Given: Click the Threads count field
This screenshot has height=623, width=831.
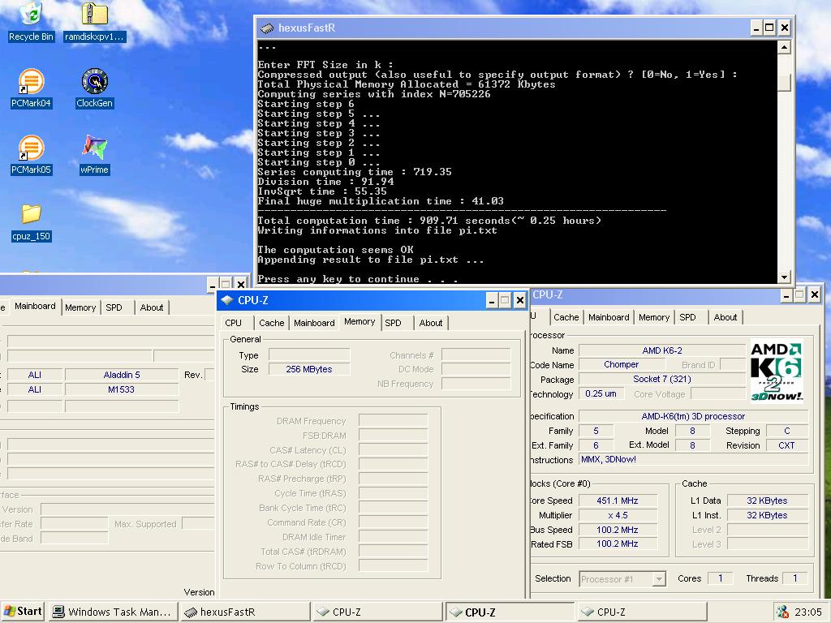Looking at the screenshot, I should 795,578.
